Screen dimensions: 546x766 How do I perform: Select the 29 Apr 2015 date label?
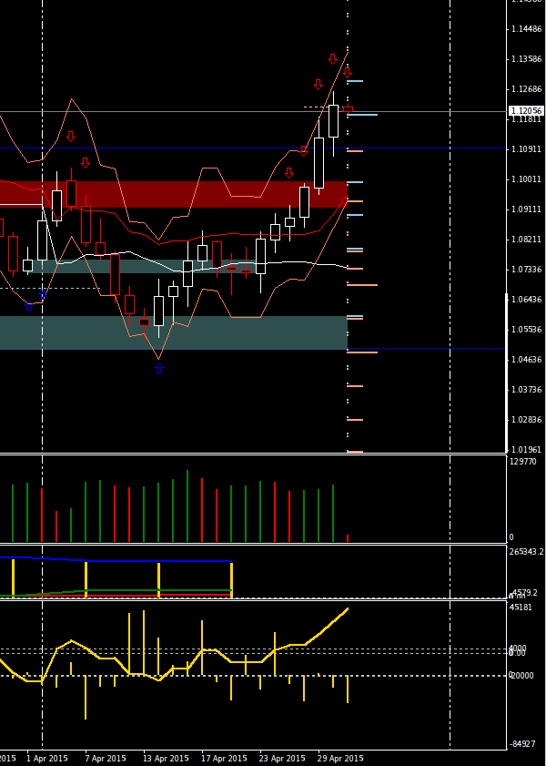click(x=340, y=759)
